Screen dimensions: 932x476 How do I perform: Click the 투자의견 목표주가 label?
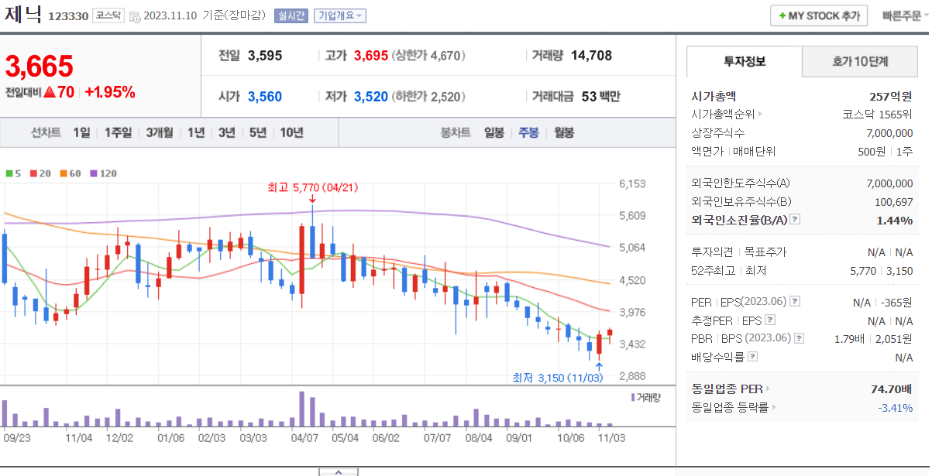click(x=738, y=252)
